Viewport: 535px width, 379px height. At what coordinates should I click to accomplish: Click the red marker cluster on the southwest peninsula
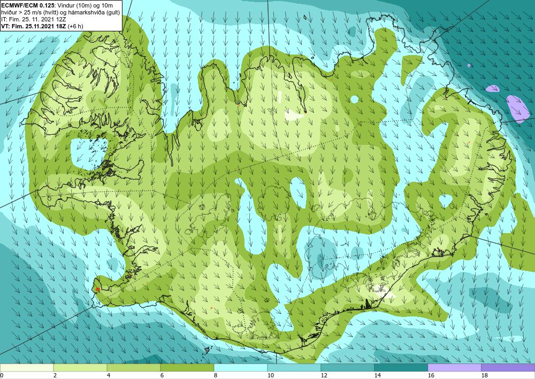pos(97,289)
